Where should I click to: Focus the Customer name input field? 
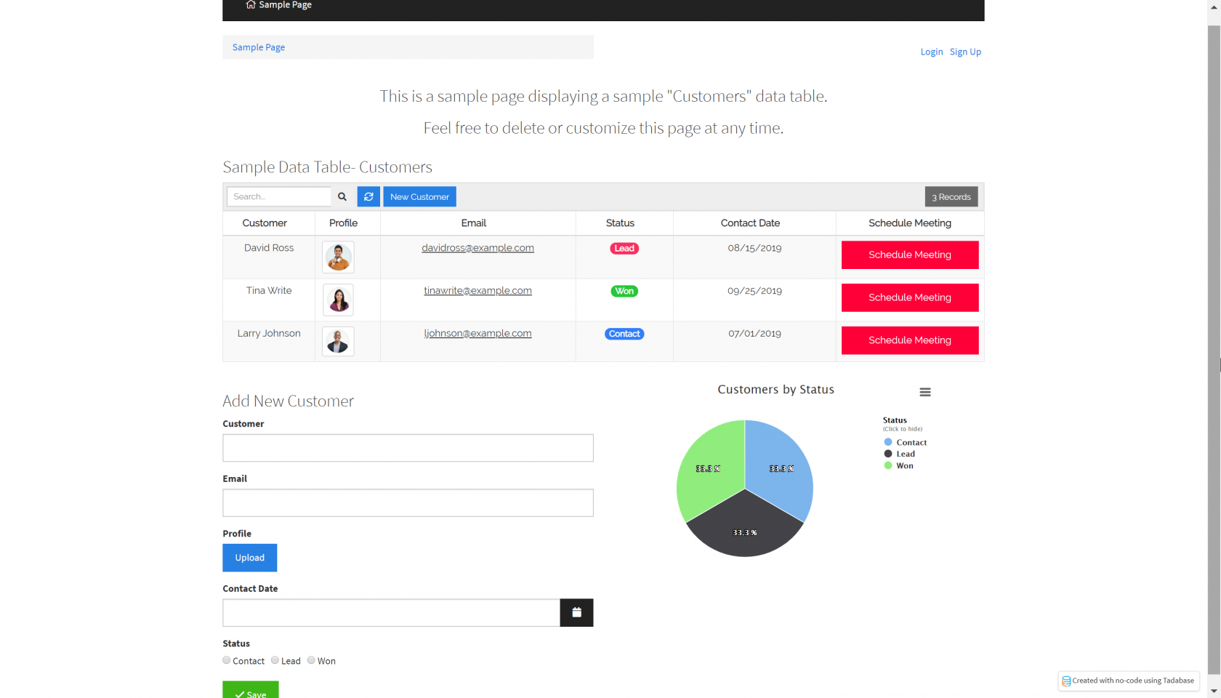click(408, 448)
